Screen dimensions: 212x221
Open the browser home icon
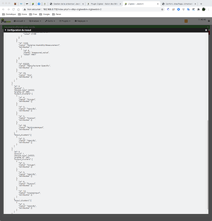[x=18, y=9]
